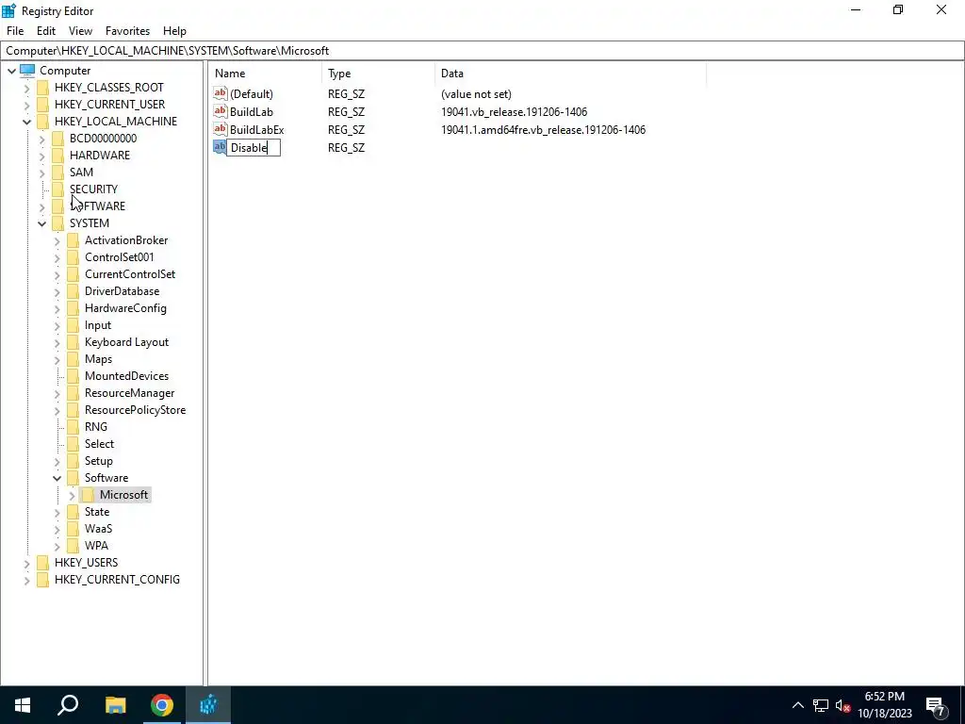Select the Maps key folder icon
The height and width of the screenshot is (724, 965).
pos(73,359)
